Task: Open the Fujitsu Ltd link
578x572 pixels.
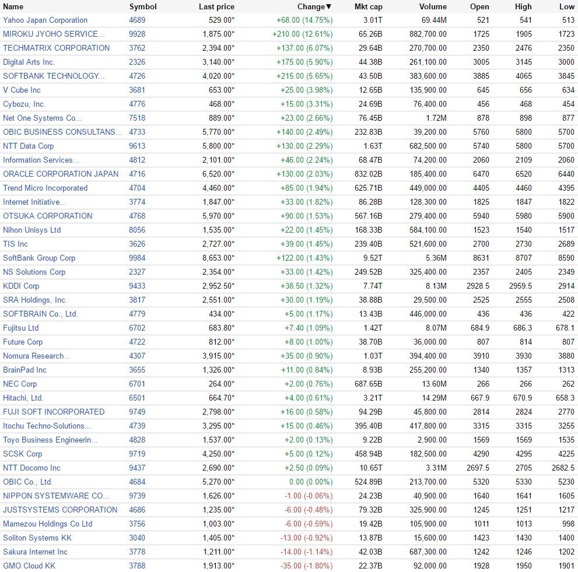Action: 20,328
